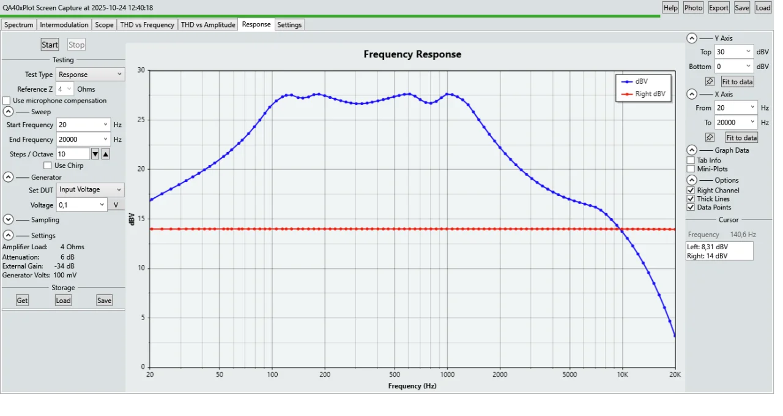Collapse the Sweep section chevron

tap(9, 112)
